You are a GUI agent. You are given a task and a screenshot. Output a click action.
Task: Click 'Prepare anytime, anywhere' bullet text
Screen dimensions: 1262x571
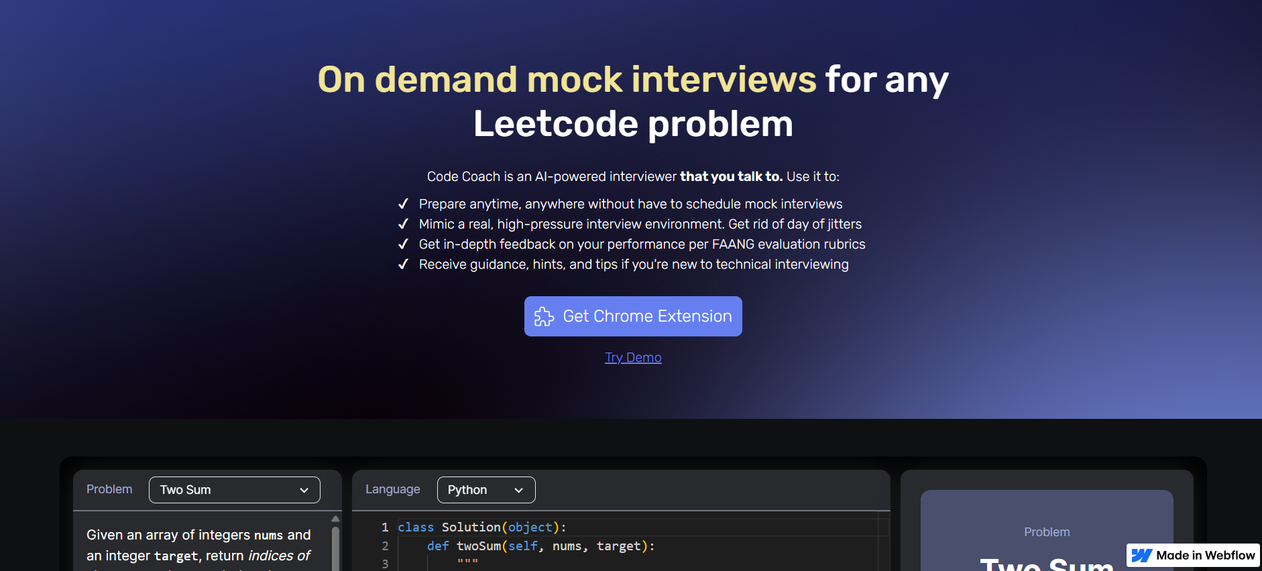click(630, 204)
